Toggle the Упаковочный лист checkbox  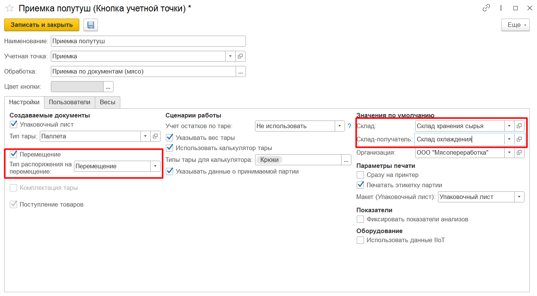tap(14, 124)
